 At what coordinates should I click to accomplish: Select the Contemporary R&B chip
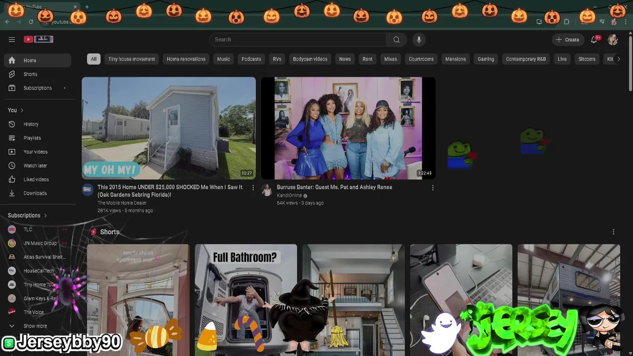[526, 59]
